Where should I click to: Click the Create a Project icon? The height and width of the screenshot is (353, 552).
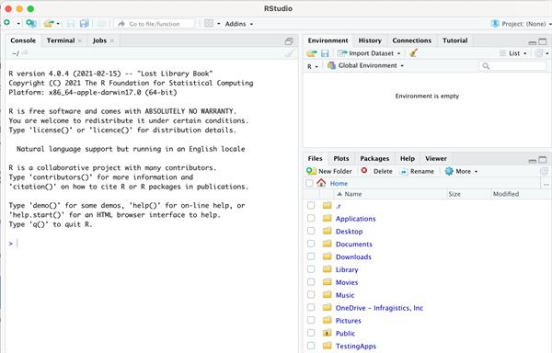pos(31,24)
